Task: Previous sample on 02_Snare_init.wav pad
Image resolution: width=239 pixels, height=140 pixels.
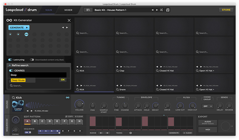Action: pyautogui.click(x=117, y=85)
